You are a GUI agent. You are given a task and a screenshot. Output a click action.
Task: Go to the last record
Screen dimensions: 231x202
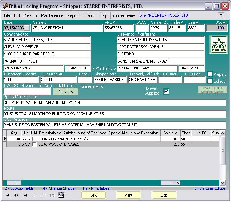pyautogui.click(x=52, y=195)
